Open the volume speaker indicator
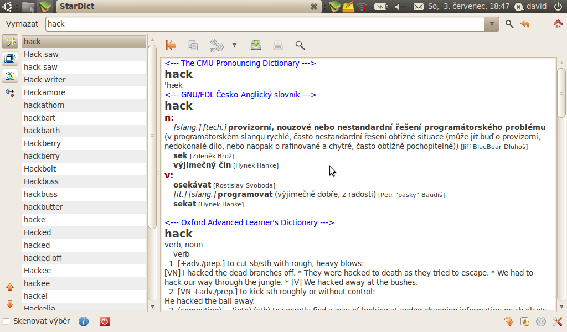 pyautogui.click(x=400, y=7)
